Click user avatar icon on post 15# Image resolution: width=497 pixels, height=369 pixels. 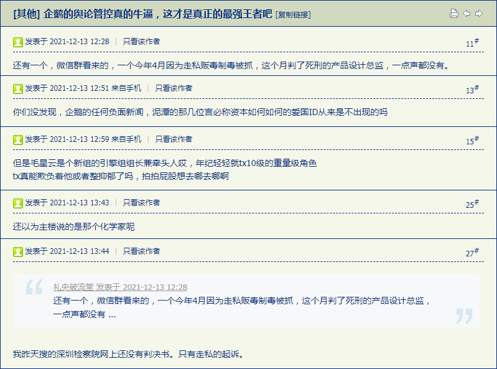tap(18, 140)
